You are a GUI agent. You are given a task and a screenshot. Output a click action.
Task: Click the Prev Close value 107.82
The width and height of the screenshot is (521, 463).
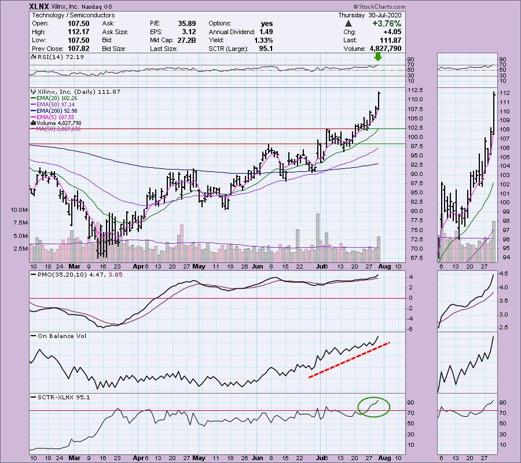pyautogui.click(x=78, y=49)
